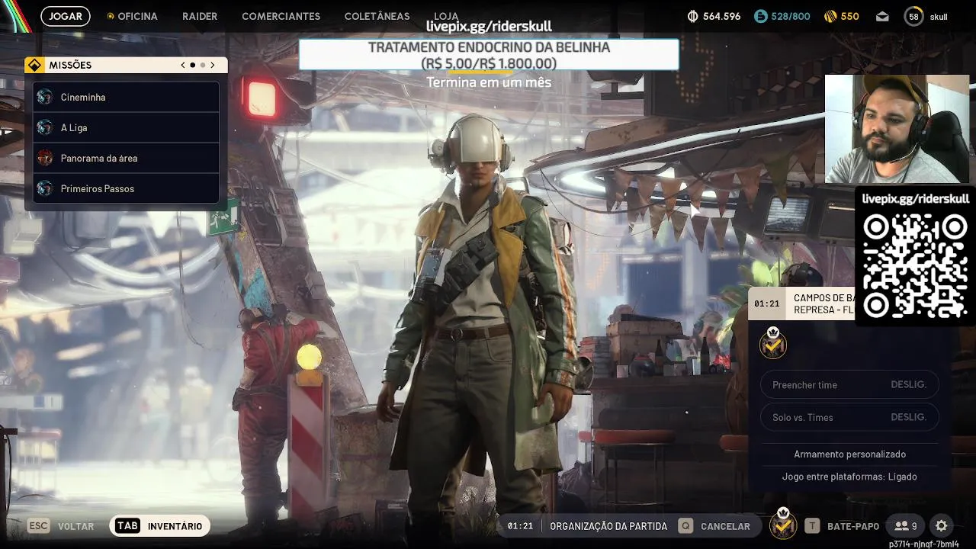Toggle Preencher time option

tap(849, 384)
